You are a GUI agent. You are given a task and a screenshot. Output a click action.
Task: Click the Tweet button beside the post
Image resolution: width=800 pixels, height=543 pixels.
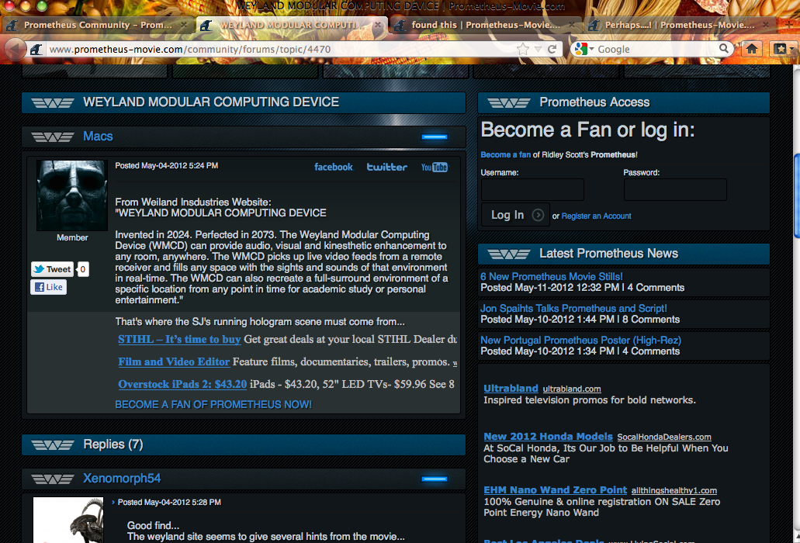(x=53, y=269)
